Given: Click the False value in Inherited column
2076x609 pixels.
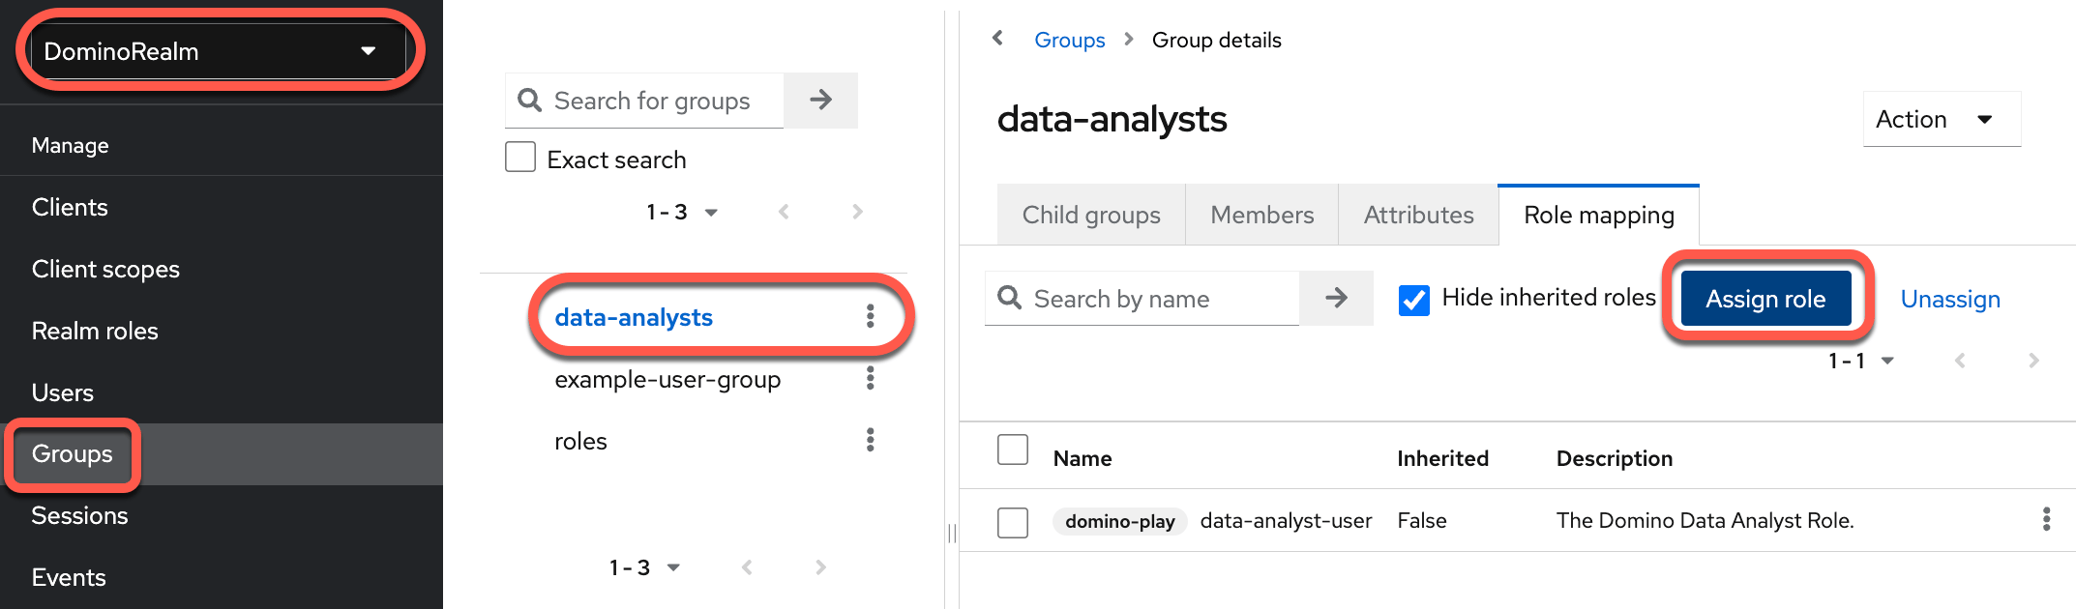Looking at the screenshot, I should (x=1422, y=520).
